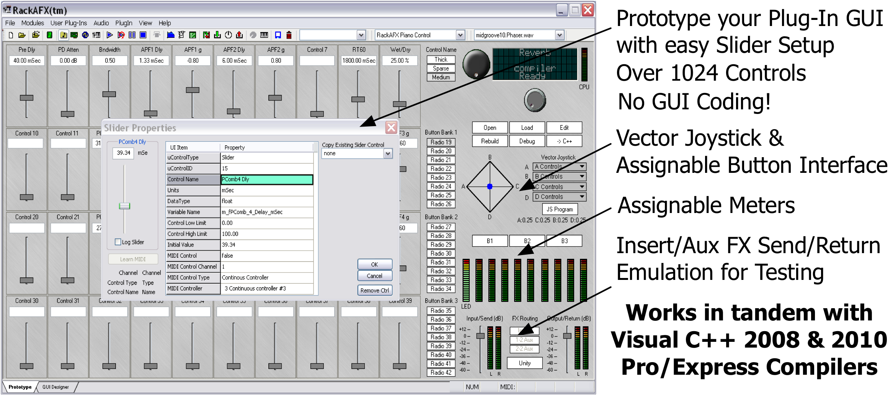This screenshot has height=395, width=893.
Task: Click the -> C++ button
Action: point(565,141)
